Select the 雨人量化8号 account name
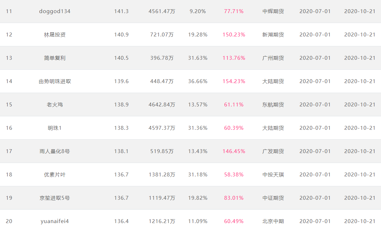381x232 pixels. (x=55, y=151)
